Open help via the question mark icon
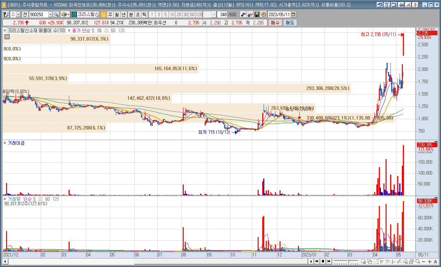 coord(415,5)
